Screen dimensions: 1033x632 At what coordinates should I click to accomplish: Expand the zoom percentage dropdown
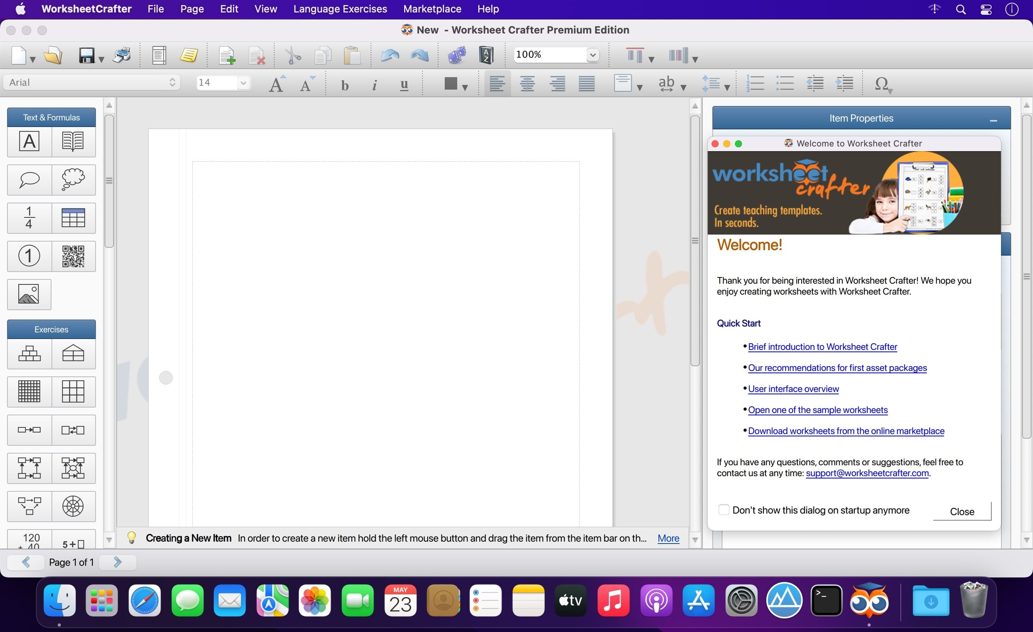click(x=594, y=55)
